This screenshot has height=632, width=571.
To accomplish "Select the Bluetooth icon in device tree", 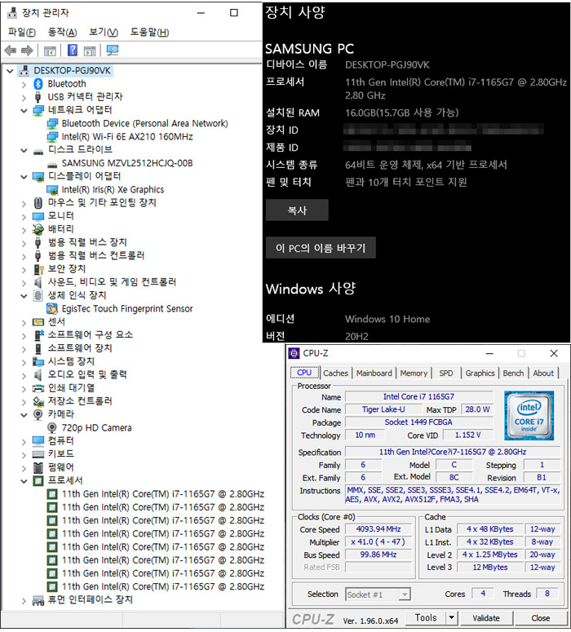I will pyautogui.click(x=38, y=84).
